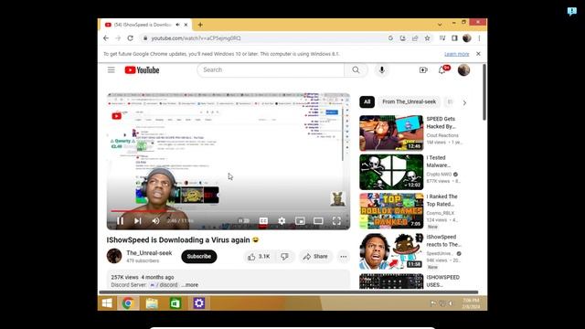Image resolution: width=585 pixels, height=329 pixels.
Task: Expand description with ...more
Action: point(190,285)
